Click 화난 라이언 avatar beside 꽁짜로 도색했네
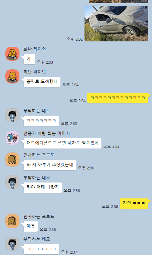Viewport: 152px width, 255px height. 12,76
